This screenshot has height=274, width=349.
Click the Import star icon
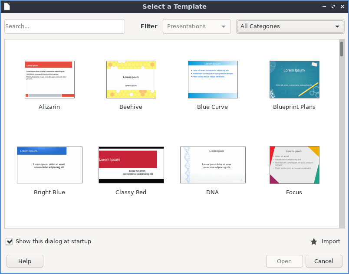(x=314, y=241)
